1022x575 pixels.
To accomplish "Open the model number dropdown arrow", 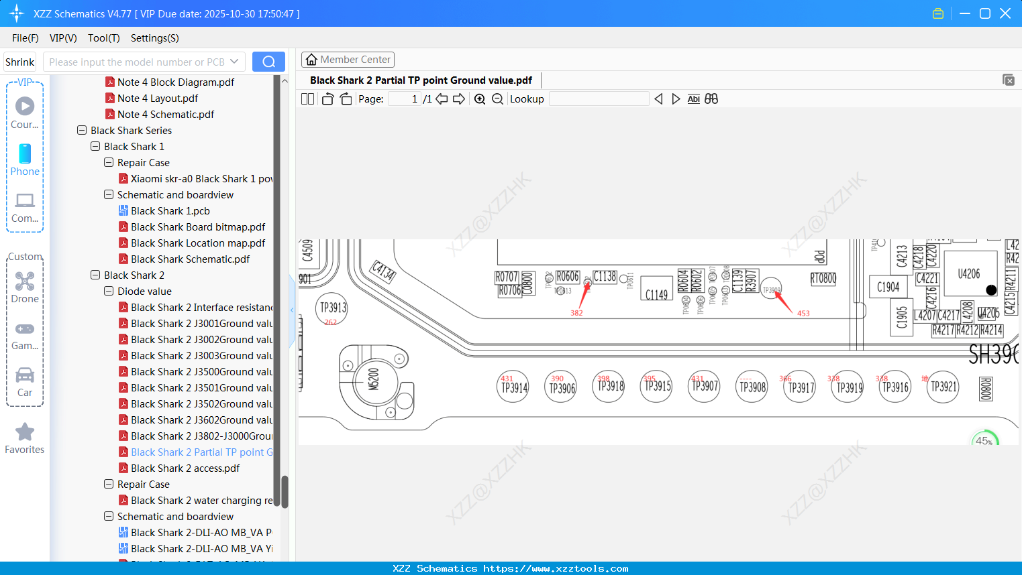I will click(234, 62).
